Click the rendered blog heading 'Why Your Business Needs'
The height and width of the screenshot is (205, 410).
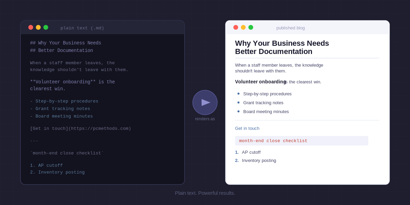282,43
